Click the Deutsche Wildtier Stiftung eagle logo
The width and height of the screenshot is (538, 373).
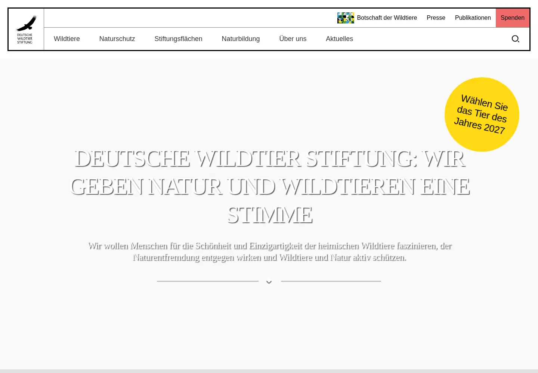tap(26, 29)
